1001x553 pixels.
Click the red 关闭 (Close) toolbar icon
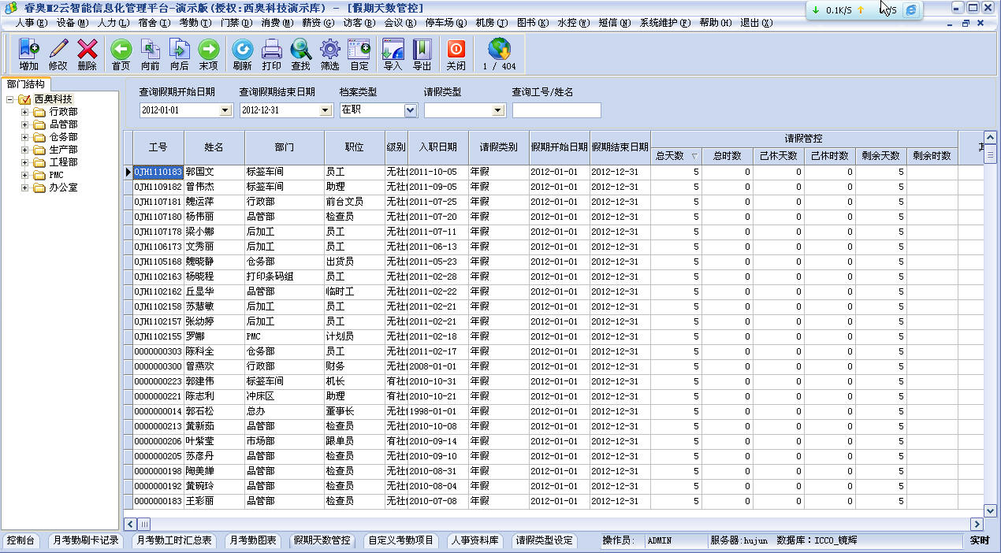[x=456, y=54]
